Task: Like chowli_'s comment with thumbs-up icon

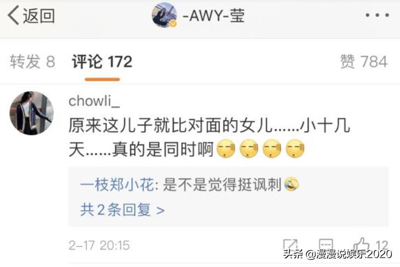Action: click(361, 244)
